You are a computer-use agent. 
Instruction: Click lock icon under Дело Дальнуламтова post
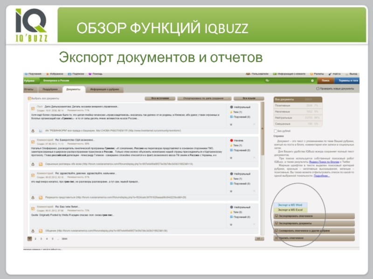click(x=33, y=131)
